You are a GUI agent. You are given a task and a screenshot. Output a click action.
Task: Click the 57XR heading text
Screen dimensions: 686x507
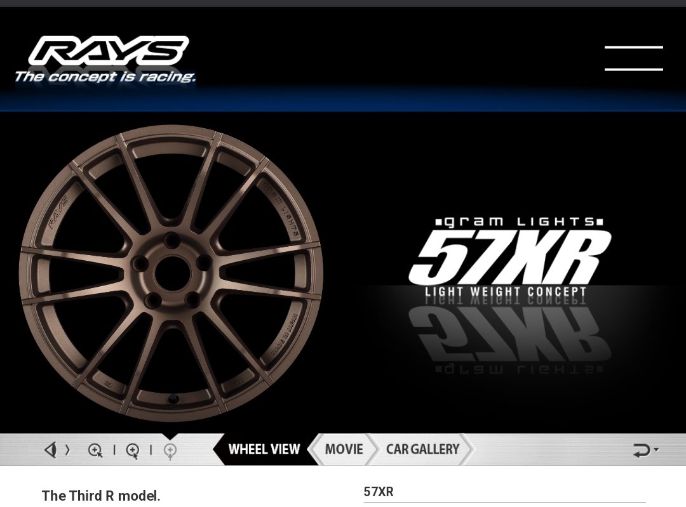click(x=379, y=492)
